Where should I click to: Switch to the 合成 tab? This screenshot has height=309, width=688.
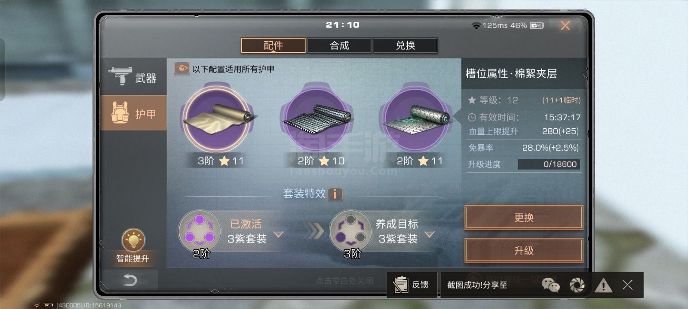click(x=339, y=45)
